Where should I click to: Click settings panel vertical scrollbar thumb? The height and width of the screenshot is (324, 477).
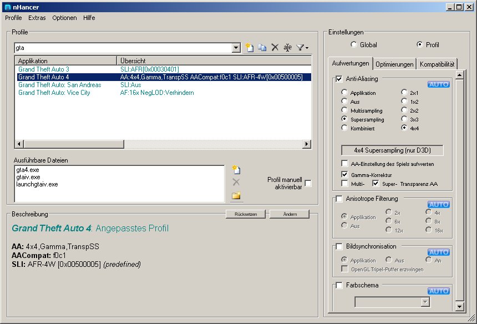pyautogui.click(x=459, y=190)
